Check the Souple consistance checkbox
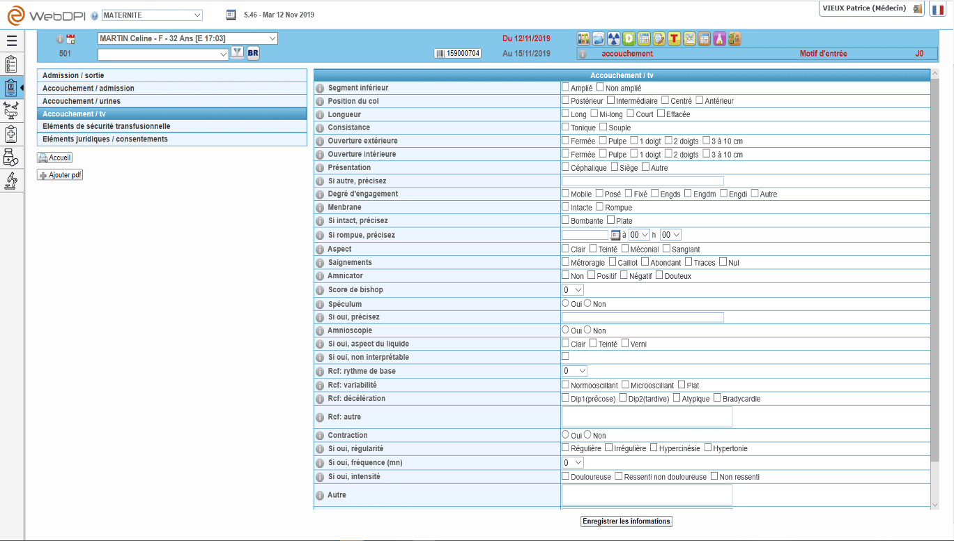954x541 pixels. [x=603, y=128]
